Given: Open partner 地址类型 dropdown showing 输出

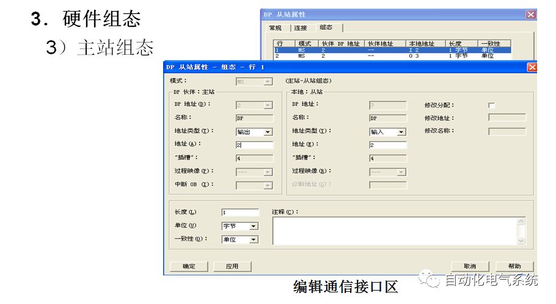Looking at the screenshot, I should [x=268, y=132].
